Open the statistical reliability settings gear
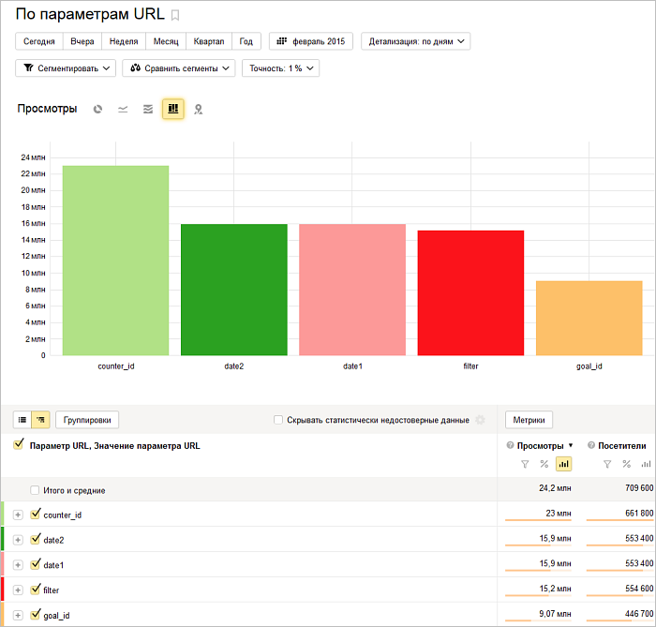This screenshot has width=656, height=627. tap(480, 420)
